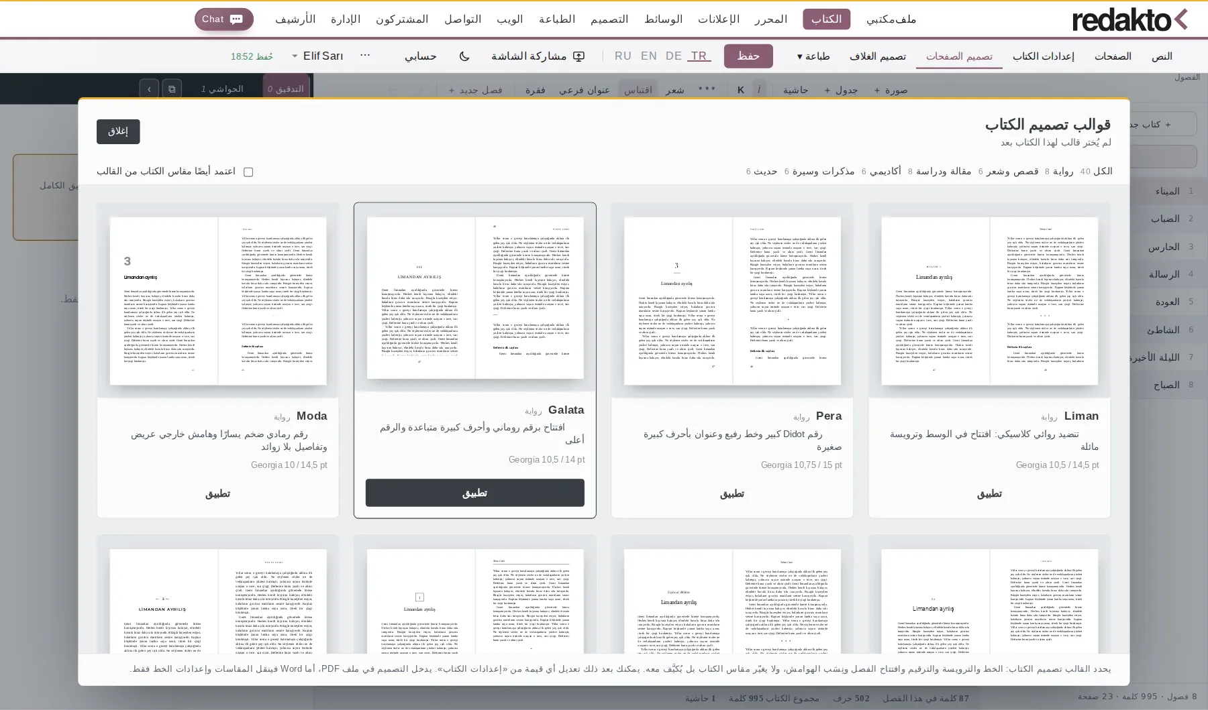Switch interface language to TR
The height and width of the screenshot is (710, 1208).
click(x=699, y=56)
